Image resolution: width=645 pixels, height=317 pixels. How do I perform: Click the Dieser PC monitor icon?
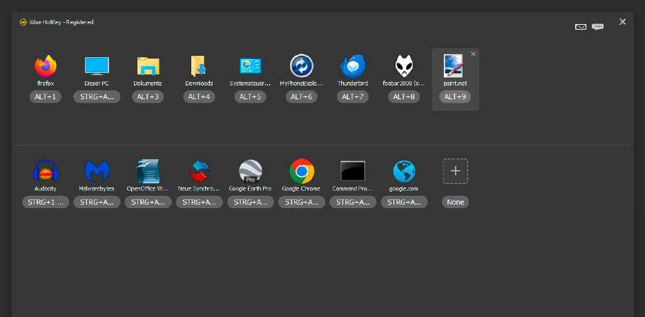(x=97, y=66)
